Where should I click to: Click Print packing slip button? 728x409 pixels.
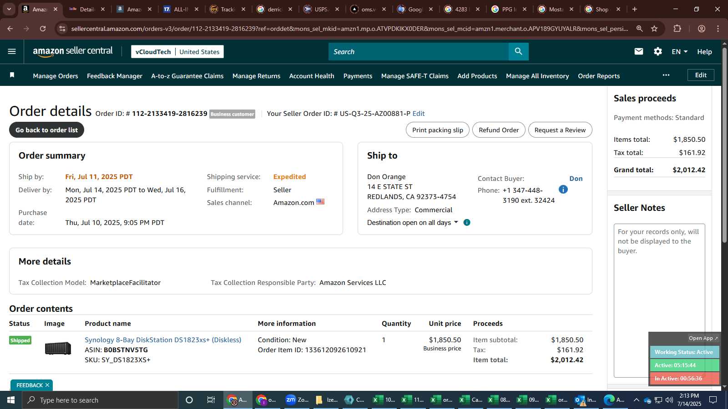[x=438, y=130]
